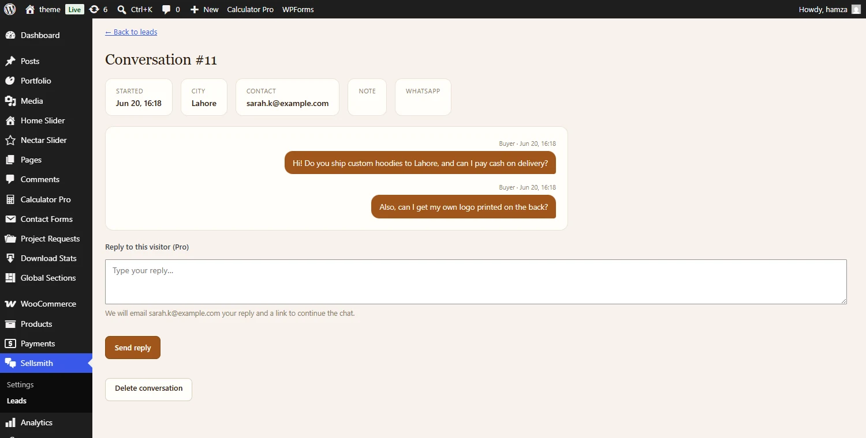Click the Download Stats icon
The height and width of the screenshot is (438, 866).
click(10, 258)
